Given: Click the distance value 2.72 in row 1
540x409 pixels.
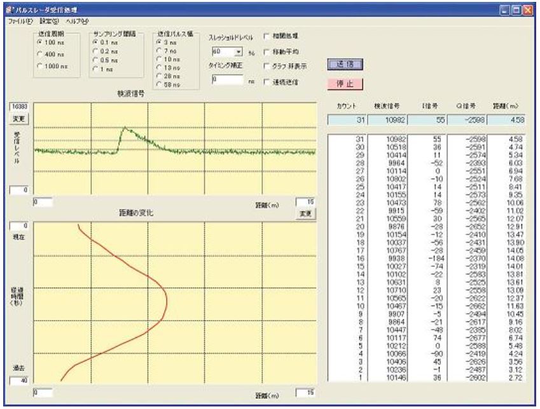Looking at the screenshot, I should point(516,378).
